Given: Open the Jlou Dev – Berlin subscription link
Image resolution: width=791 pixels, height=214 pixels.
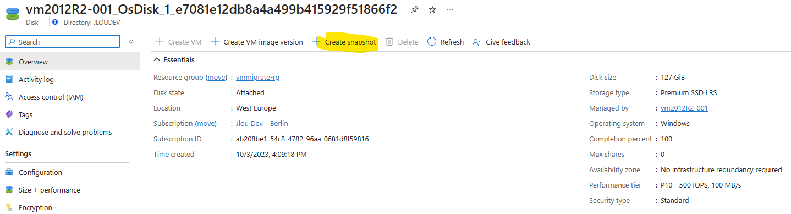Looking at the screenshot, I should coord(262,123).
